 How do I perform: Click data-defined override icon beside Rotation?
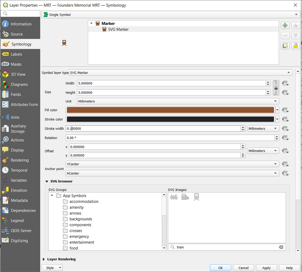[x=285, y=138]
